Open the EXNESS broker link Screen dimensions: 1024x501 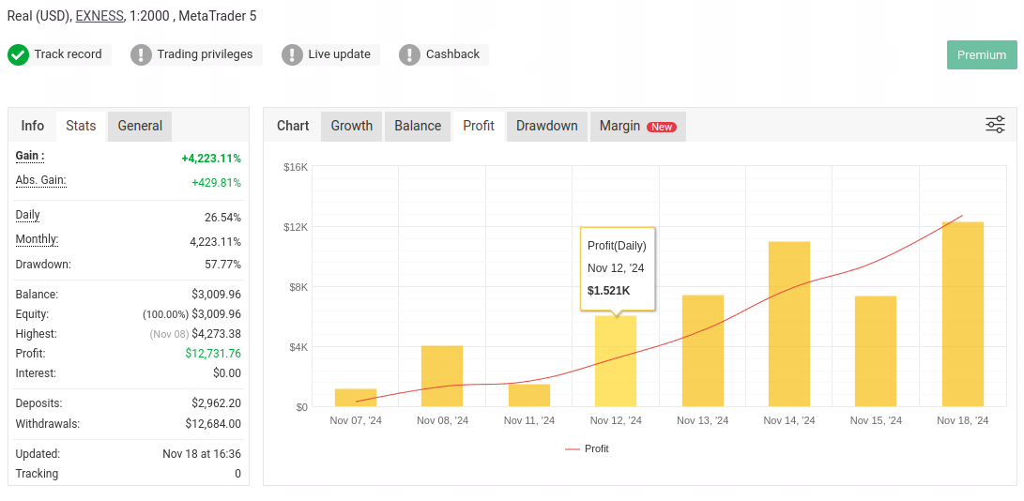(x=99, y=16)
